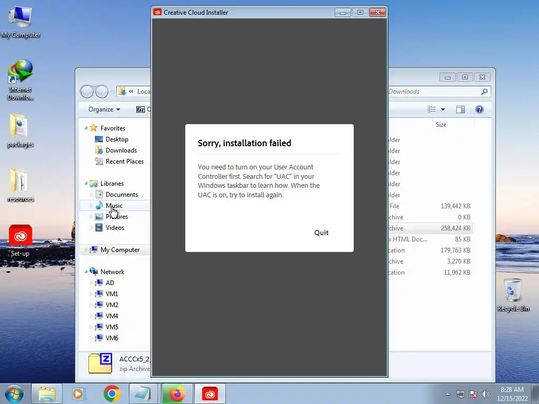The width and height of the screenshot is (539, 404).
Task: Open Organize menu in Explorer window
Action: 104,109
